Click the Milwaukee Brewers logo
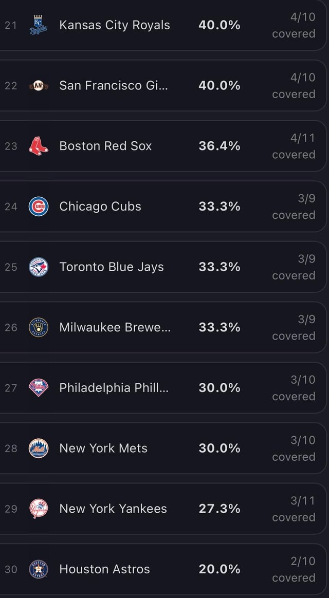 pos(39,327)
